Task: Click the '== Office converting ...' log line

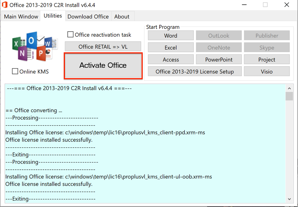Action: [x=34, y=111]
